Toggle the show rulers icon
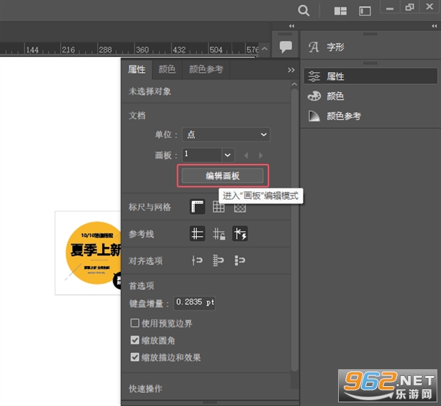This screenshot has width=441, height=406. (197, 207)
